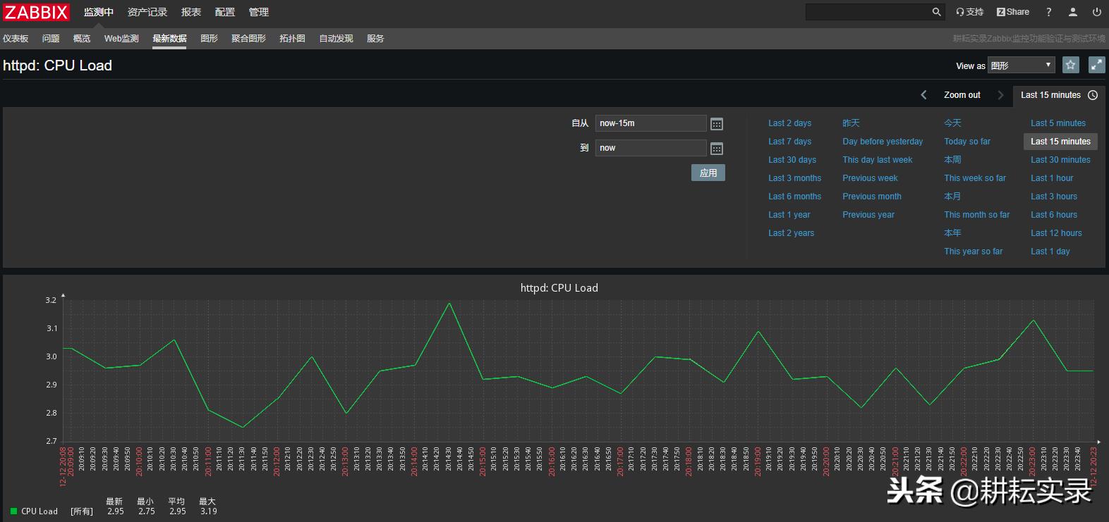Click Zoom out button

pyautogui.click(x=962, y=95)
